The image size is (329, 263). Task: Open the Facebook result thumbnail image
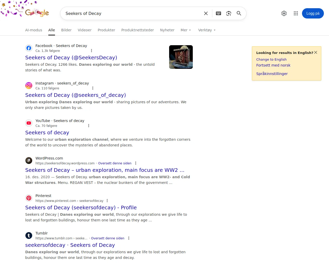pyautogui.click(x=181, y=57)
